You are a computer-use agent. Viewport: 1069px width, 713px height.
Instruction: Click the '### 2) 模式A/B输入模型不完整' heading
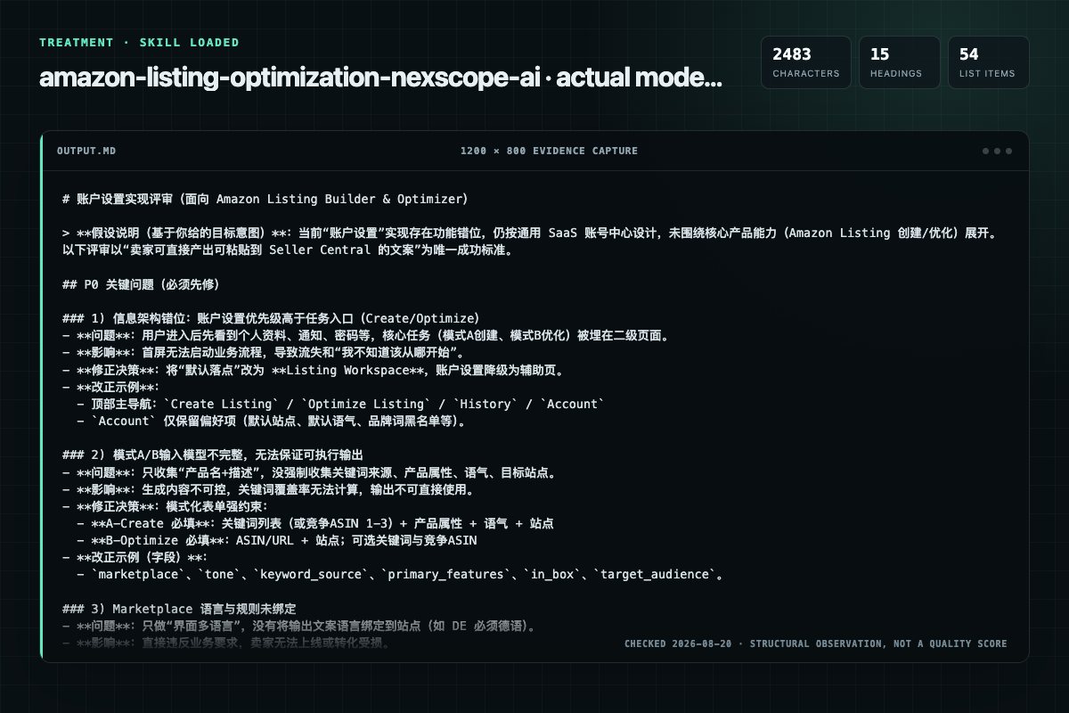(x=214, y=455)
